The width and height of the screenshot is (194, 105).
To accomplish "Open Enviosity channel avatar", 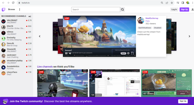I will [x=4, y=39].
